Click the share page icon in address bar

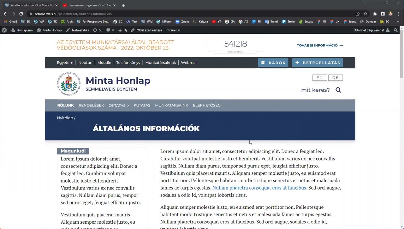pyautogui.click(x=358, y=14)
